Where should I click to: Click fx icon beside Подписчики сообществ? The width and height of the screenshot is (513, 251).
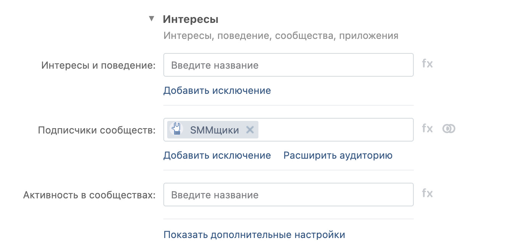pos(427,129)
